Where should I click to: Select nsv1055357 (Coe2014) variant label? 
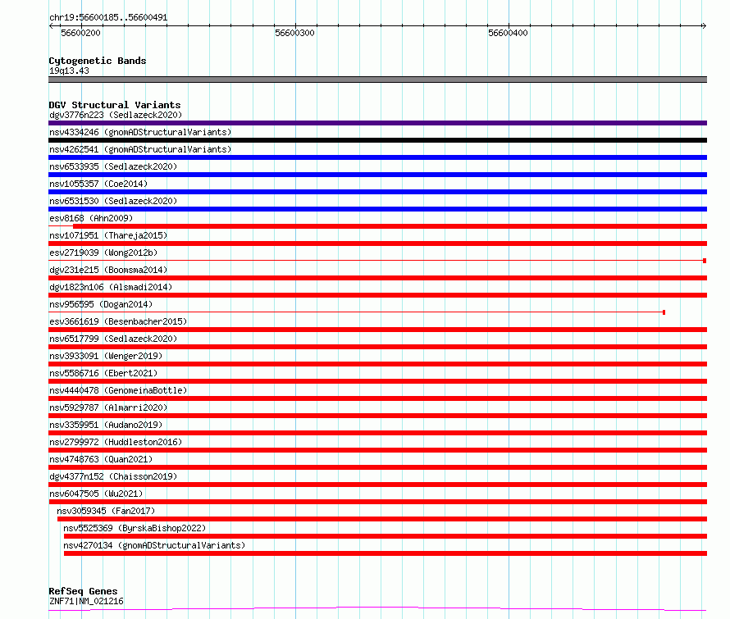[98, 184]
